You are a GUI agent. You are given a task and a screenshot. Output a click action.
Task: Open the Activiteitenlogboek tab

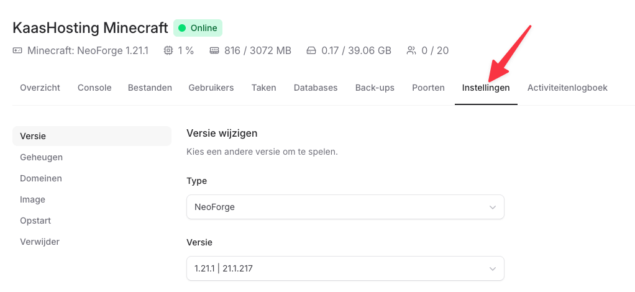567,88
